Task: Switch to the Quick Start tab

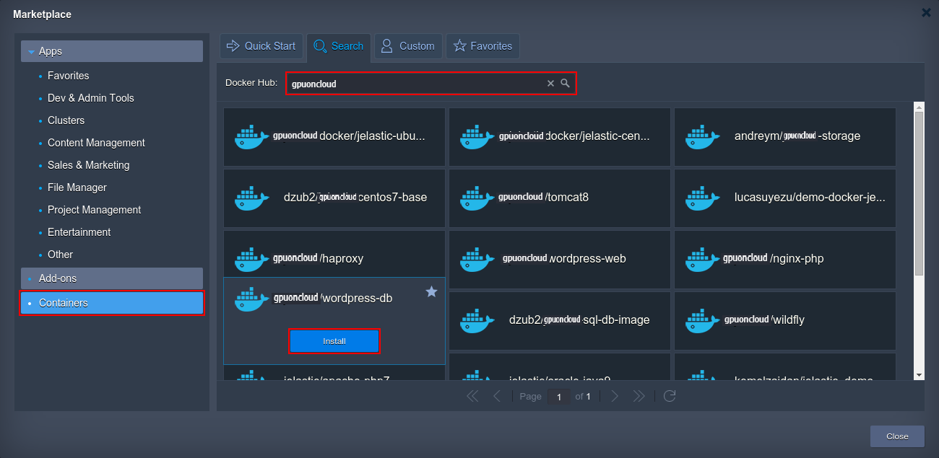Action: [261, 46]
